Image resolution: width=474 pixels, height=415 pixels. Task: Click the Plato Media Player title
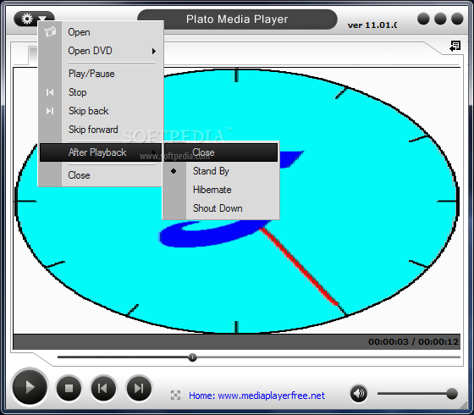click(237, 19)
